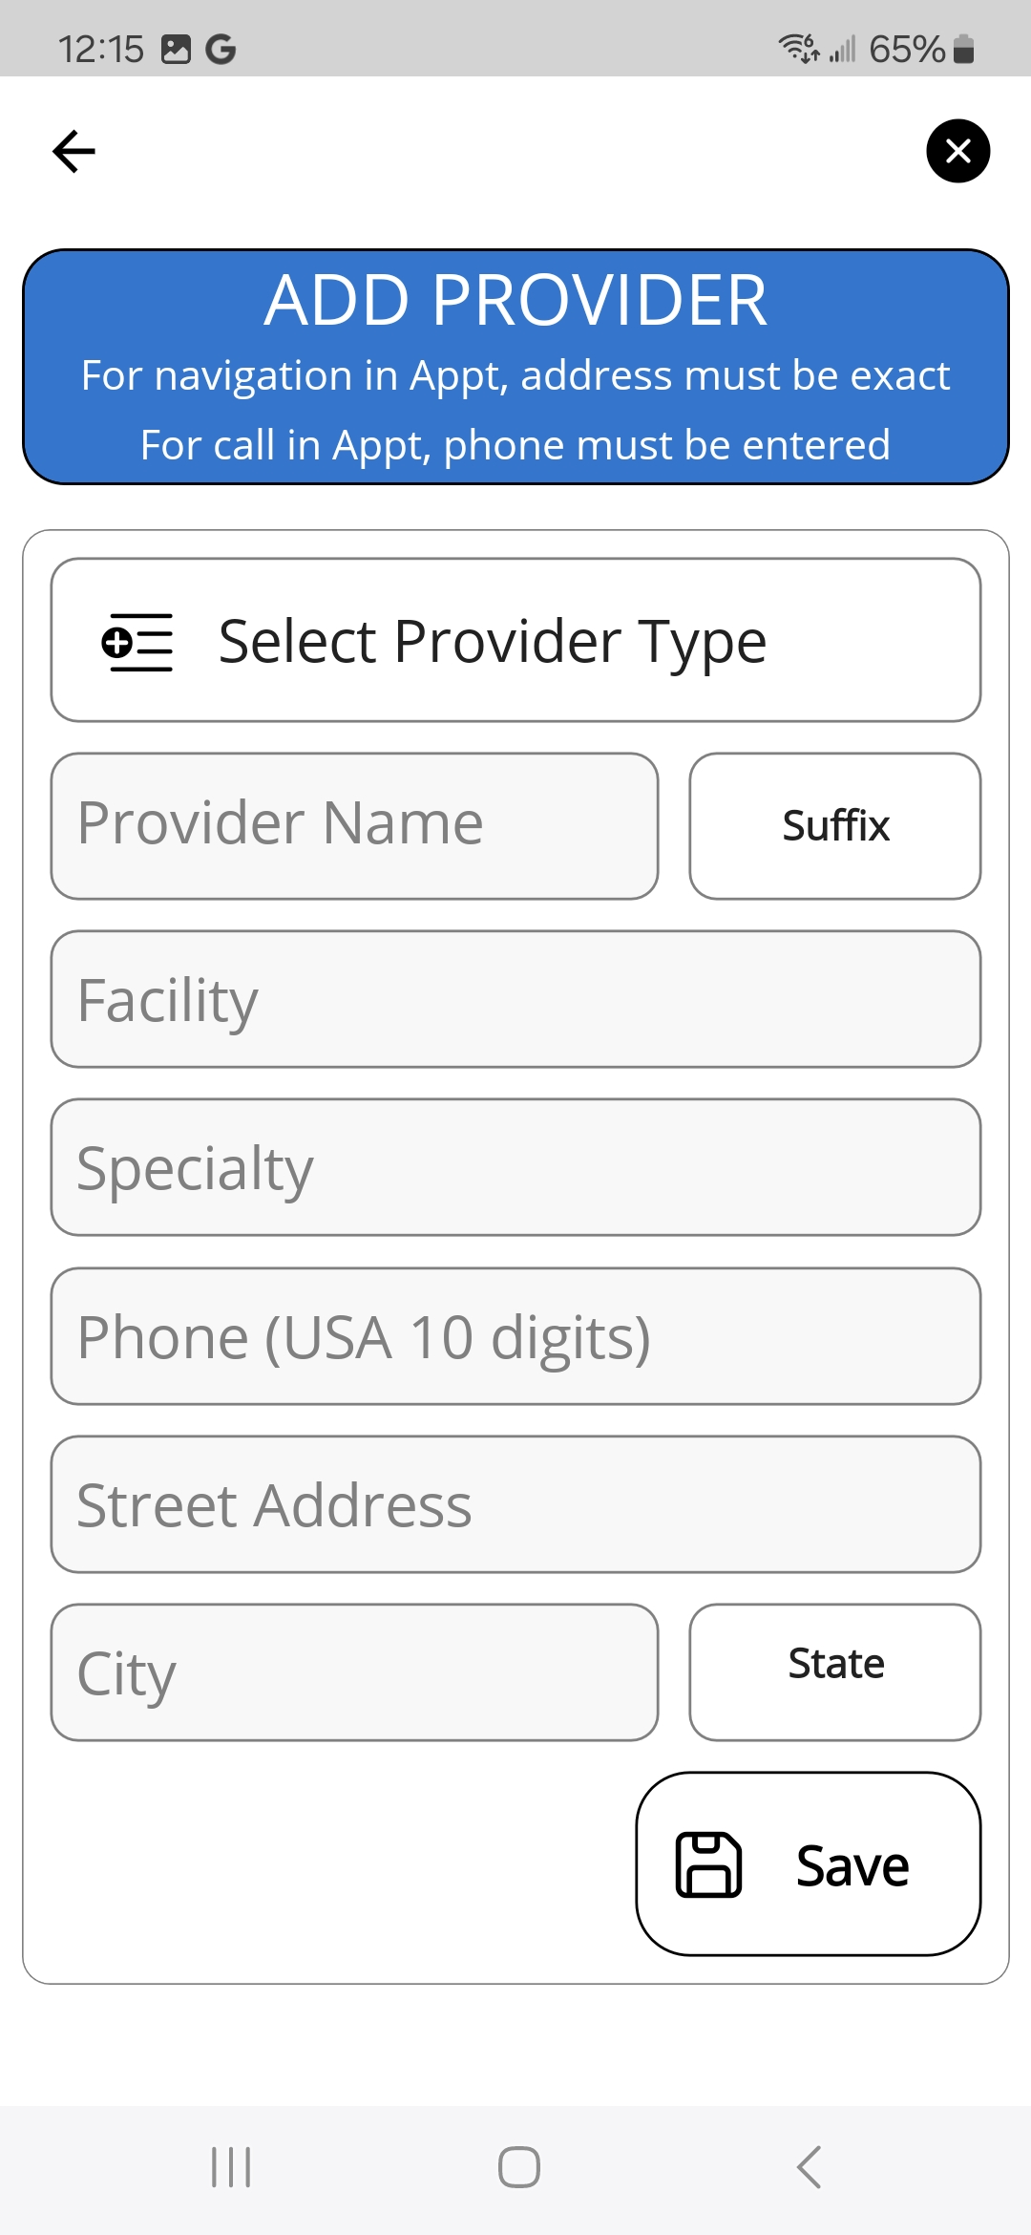Click into the Street Address field

[x=515, y=1504]
